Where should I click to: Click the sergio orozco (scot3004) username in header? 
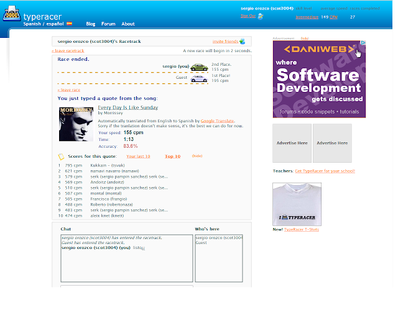point(267,8)
